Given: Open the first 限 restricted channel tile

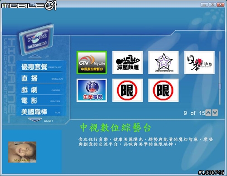Looking at the screenshot, I should tap(128, 90).
